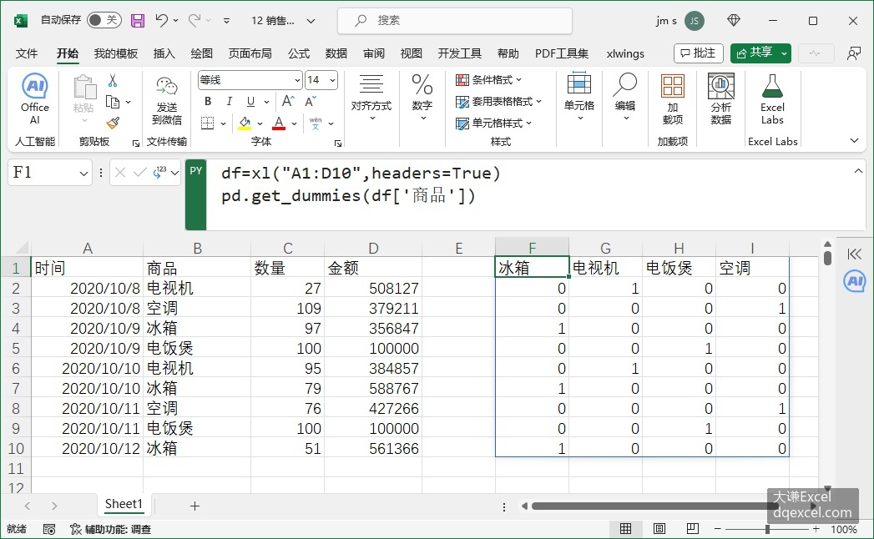Click the Save icon in title bar
Image resolution: width=874 pixels, height=539 pixels.
(137, 21)
